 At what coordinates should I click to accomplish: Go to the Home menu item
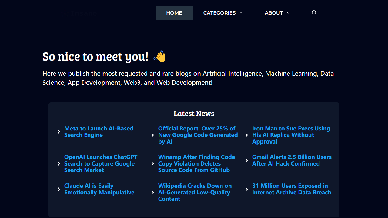(174, 13)
